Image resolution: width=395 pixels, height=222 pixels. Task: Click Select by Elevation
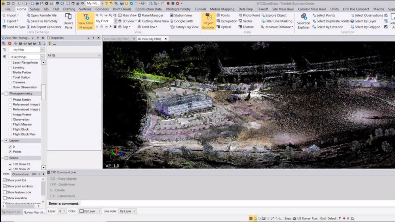point(328,27)
